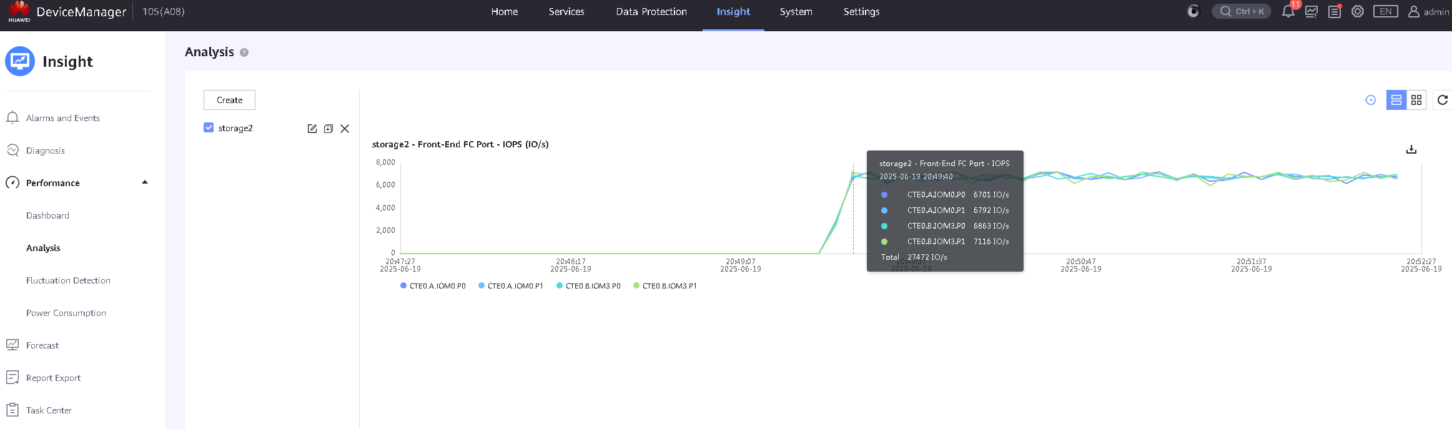
Task: Open the System tab
Action: tap(796, 12)
